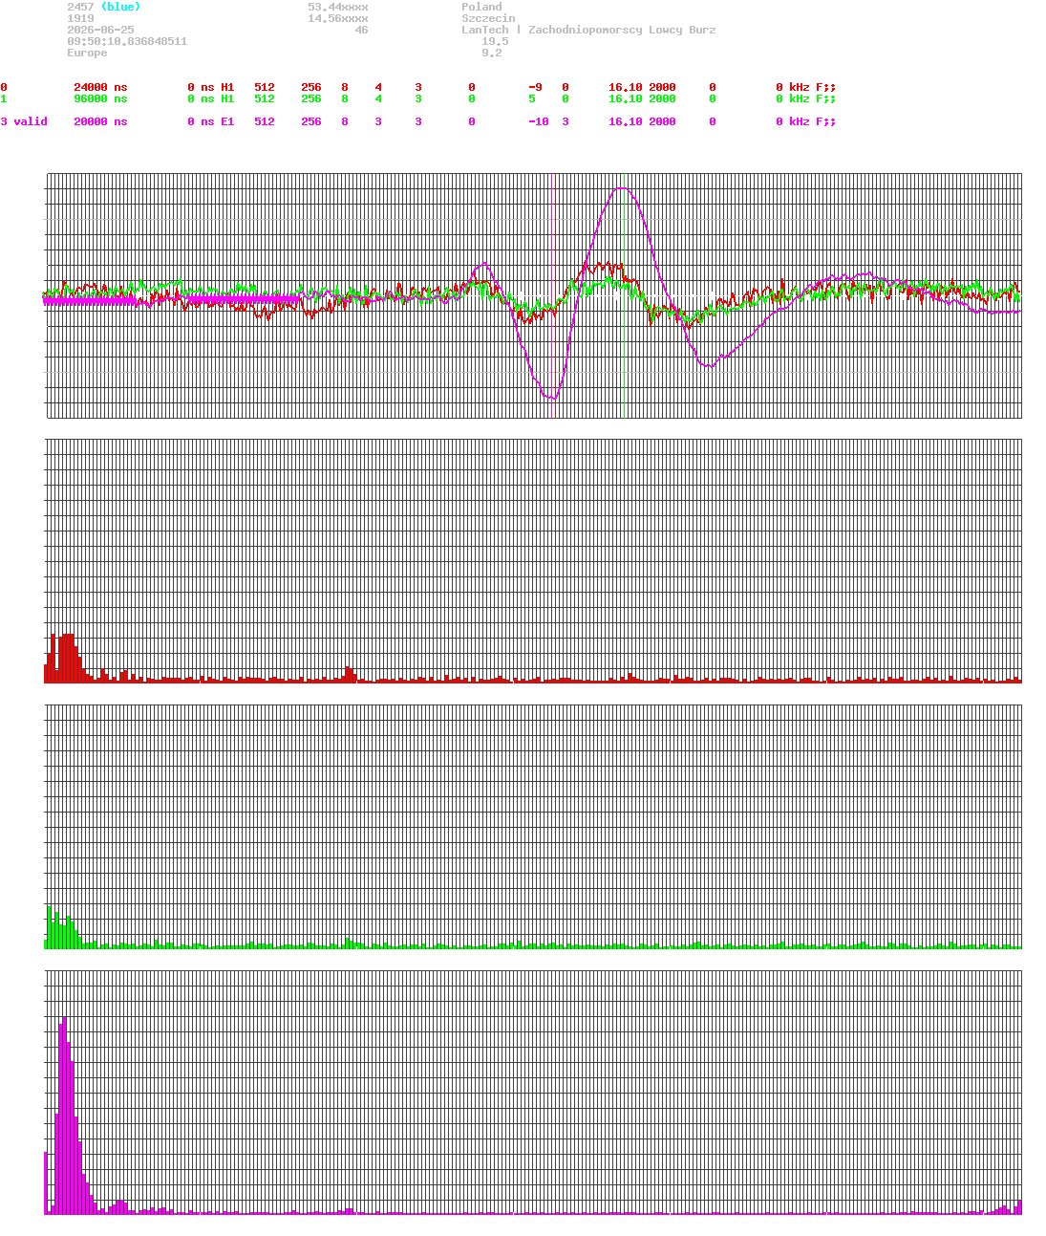Click 'kHz F;;' in the magenta row

(x=812, y=121)
